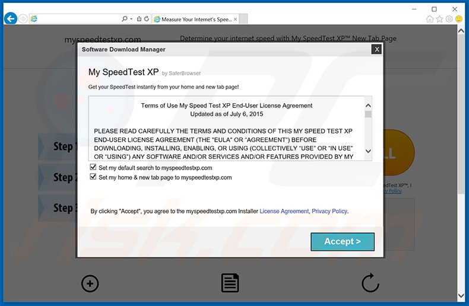Screen dimensions: 469x306
Task: Click the search magnifier in address bar
Action: point(125,19)
